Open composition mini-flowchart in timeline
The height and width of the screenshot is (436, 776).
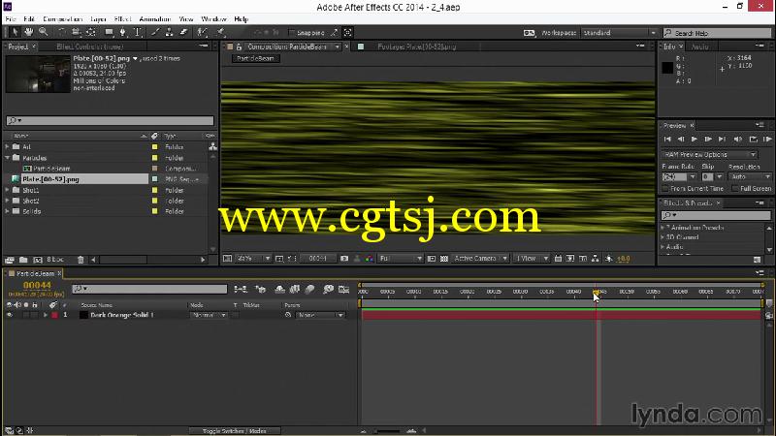click(241, 289)
